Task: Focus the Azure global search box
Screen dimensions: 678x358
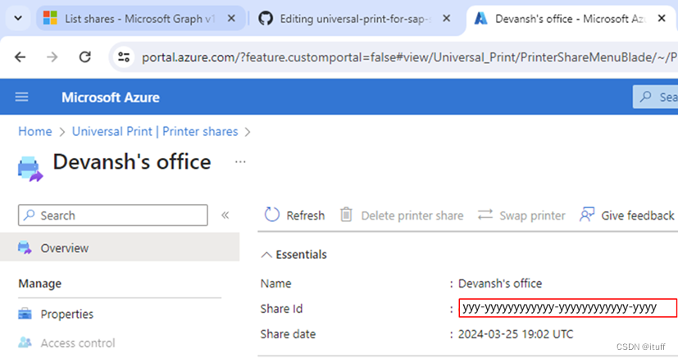Action: coord(656,97)
